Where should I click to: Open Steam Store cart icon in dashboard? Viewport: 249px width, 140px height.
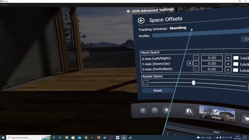(245, 118)
